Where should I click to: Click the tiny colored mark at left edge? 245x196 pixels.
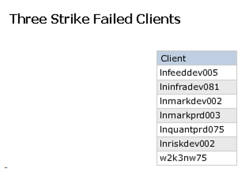click(x=6, y=168)
